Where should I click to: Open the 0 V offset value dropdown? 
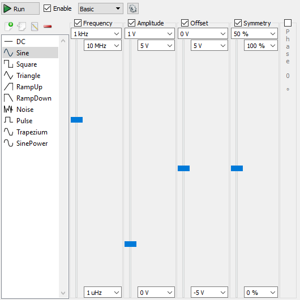pos(203,34)
